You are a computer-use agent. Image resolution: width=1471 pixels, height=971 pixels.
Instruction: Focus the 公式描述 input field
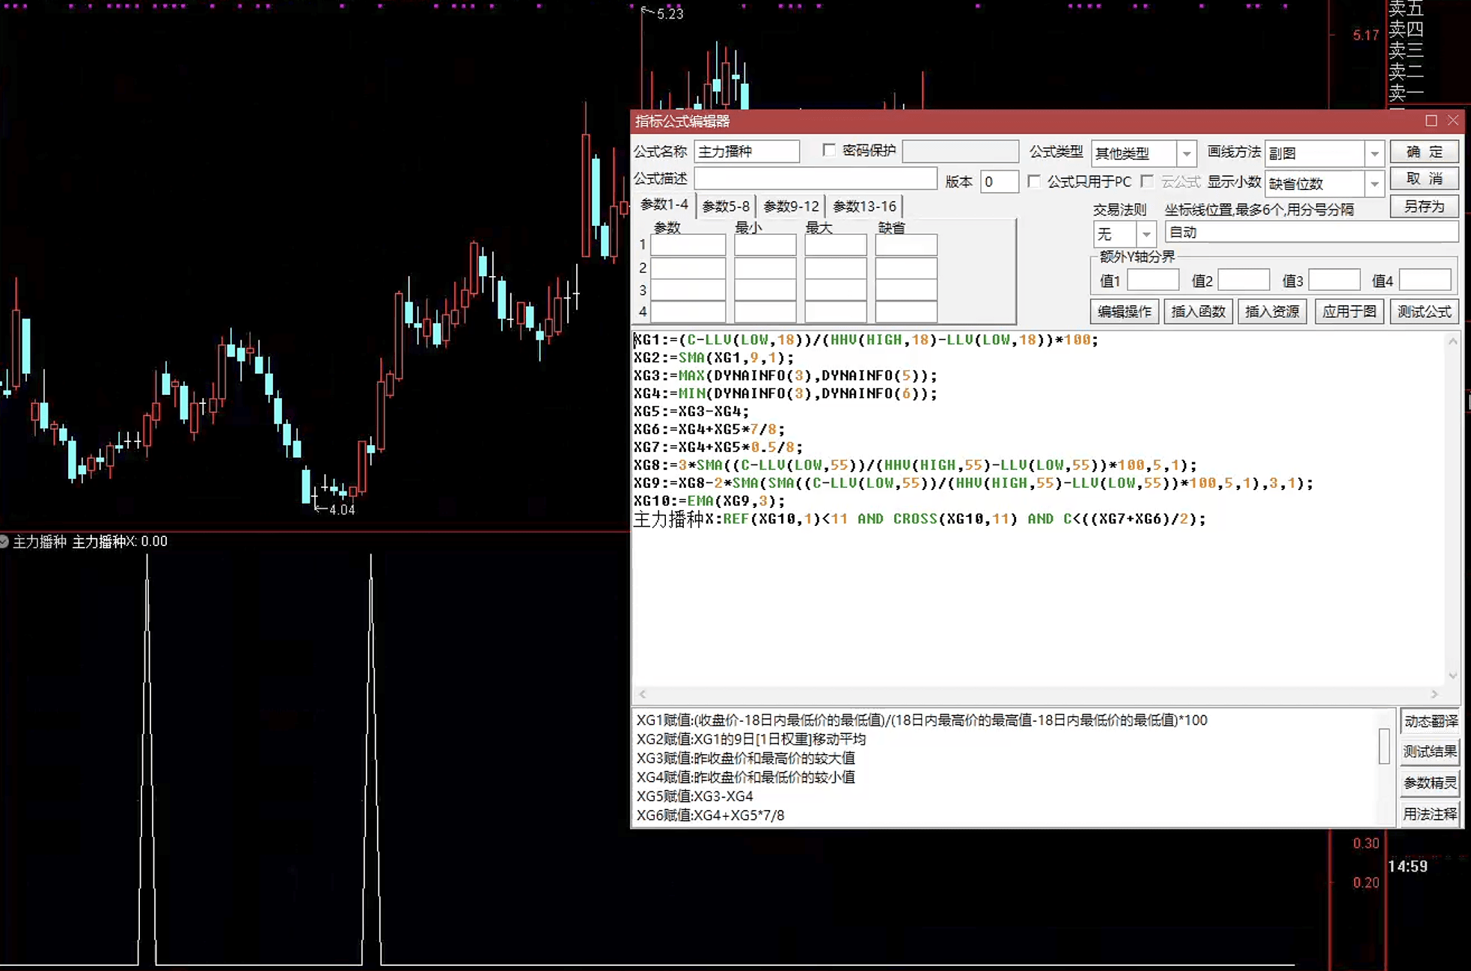816,179
